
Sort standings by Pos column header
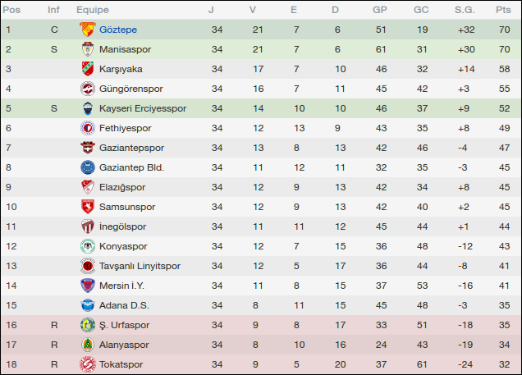[13, 10]
